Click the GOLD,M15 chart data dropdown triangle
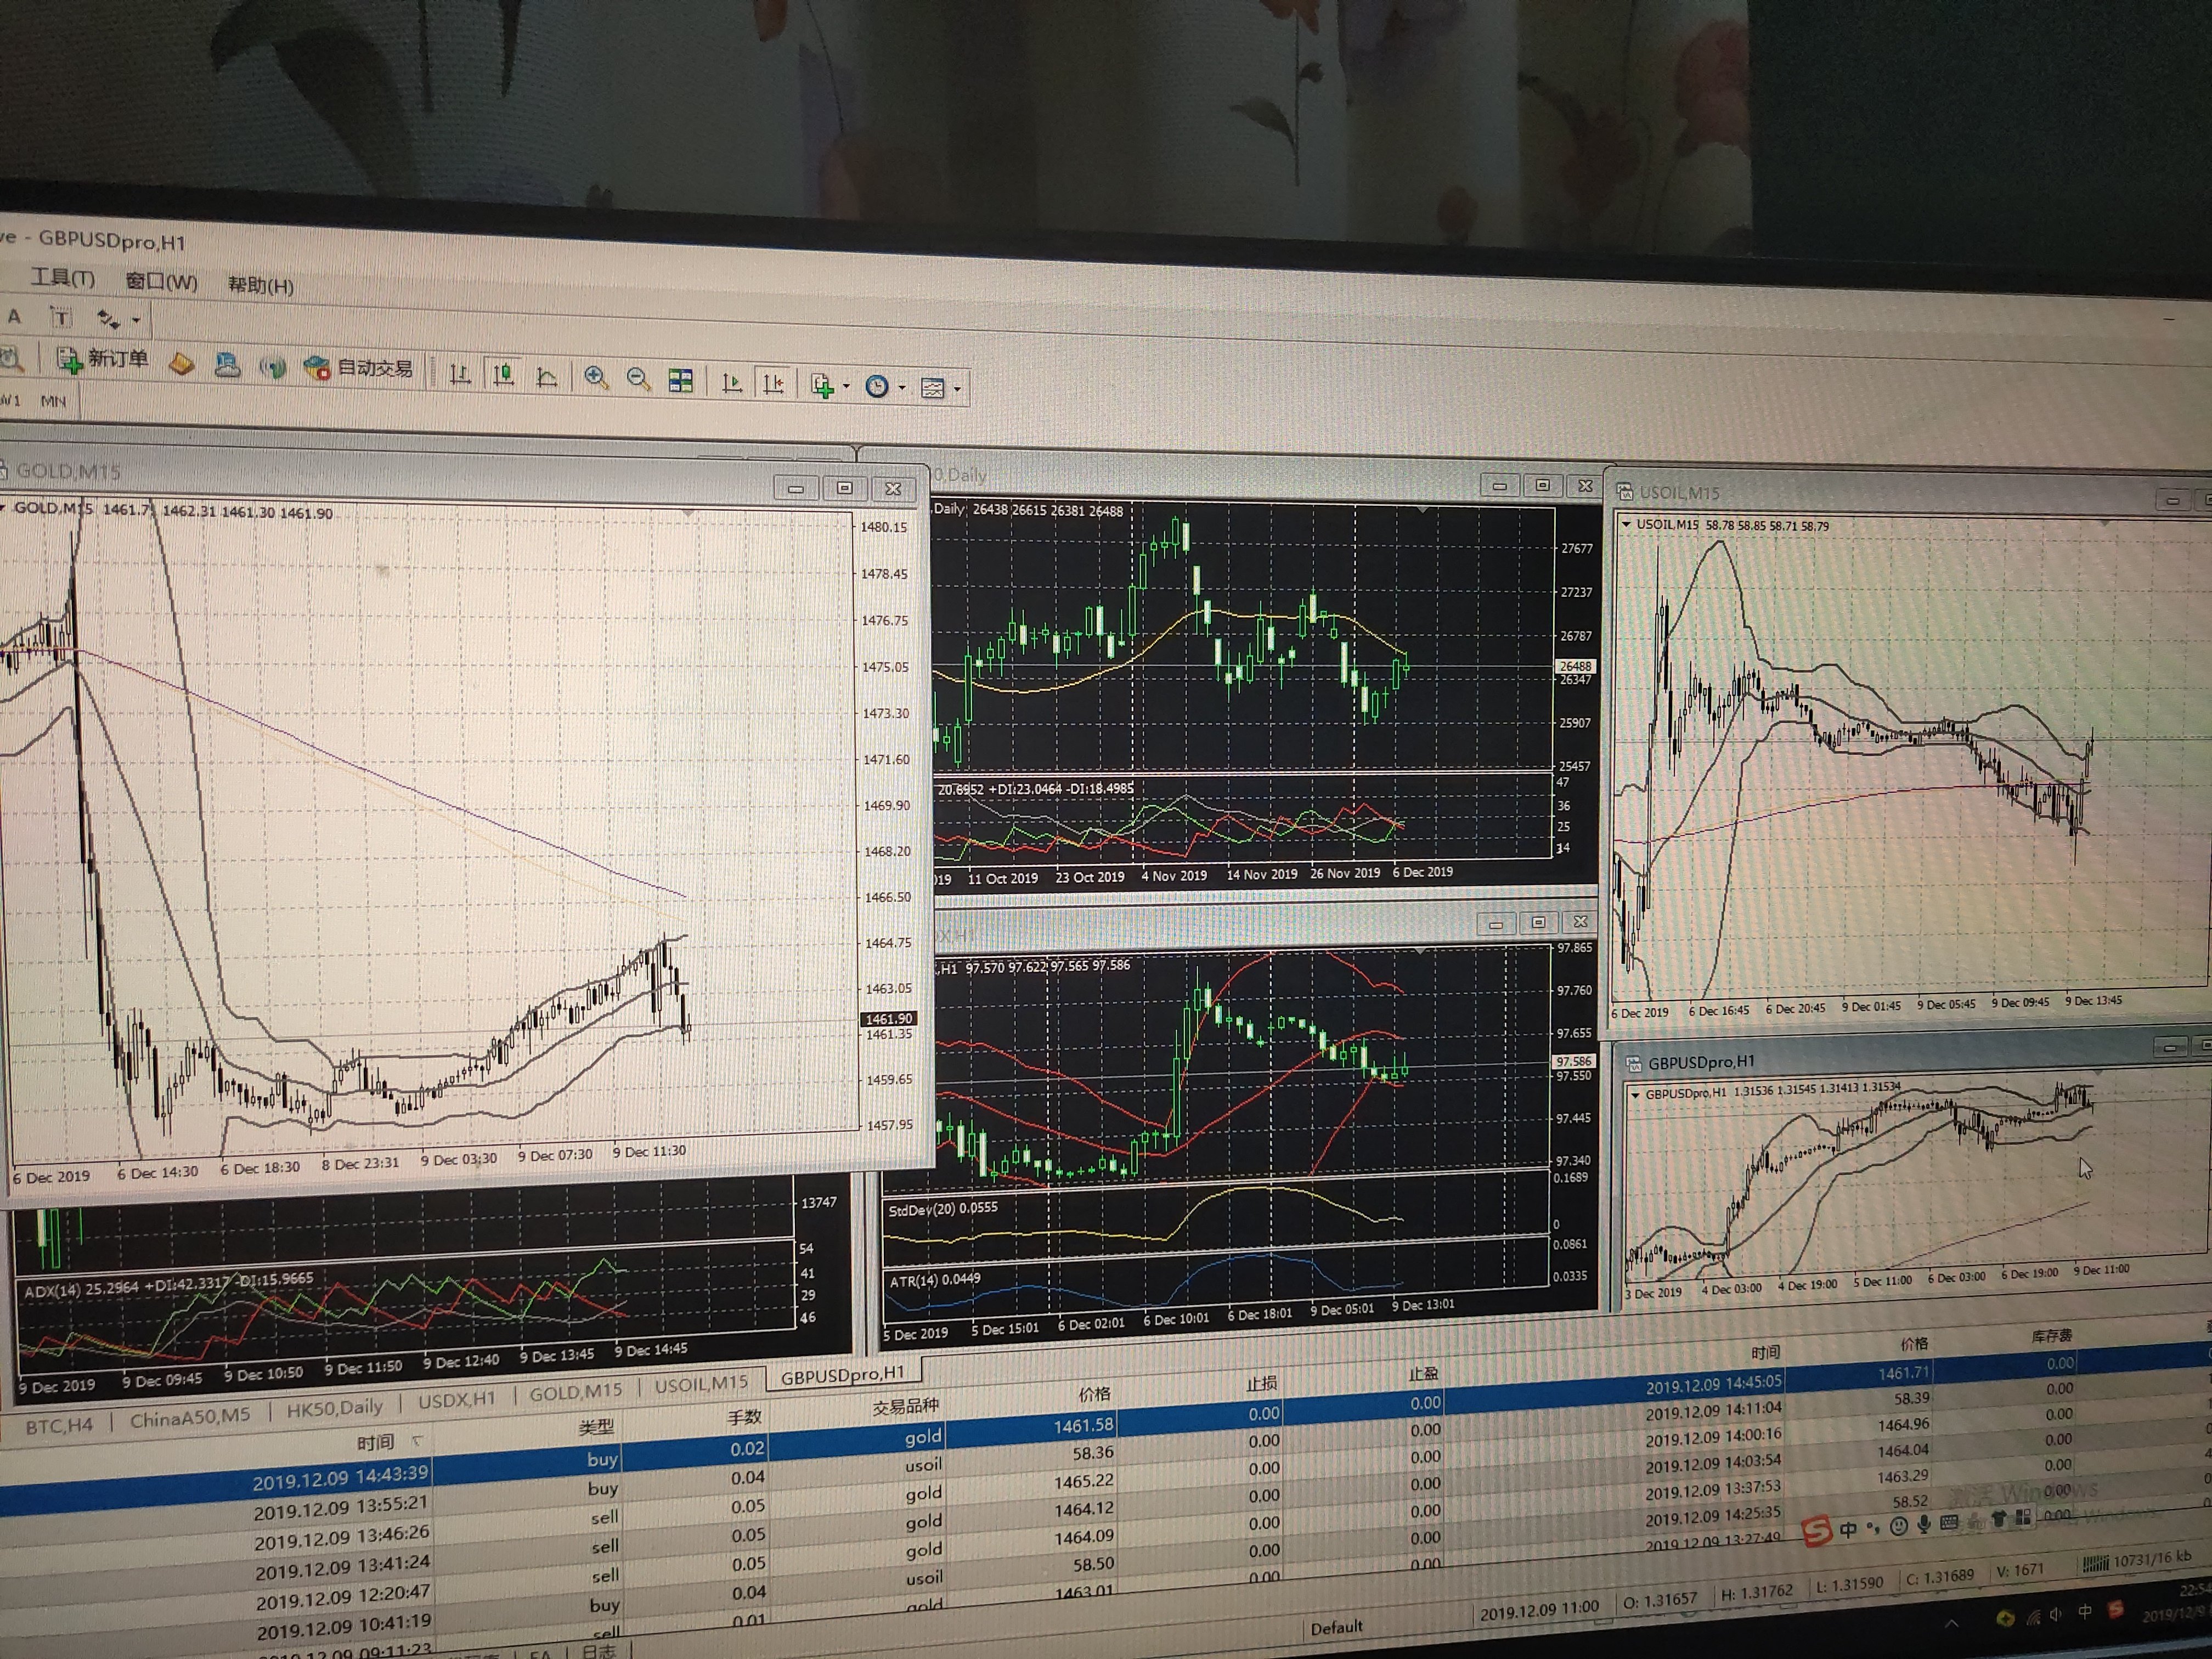The width and height of the screenshot is (2212, 1659). point(3,508)
